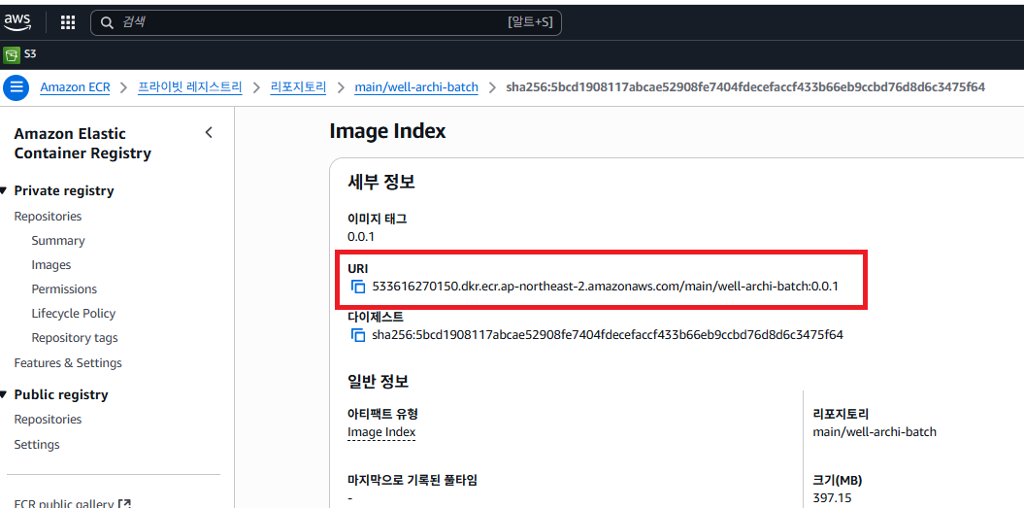1024x508 pixels.
Task: Copy the sha256 digest with copy icon
Action: click(x=358, y=335)
